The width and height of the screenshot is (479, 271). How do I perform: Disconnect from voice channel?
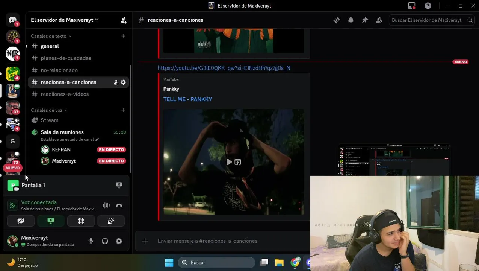click(x=119, y=206)
